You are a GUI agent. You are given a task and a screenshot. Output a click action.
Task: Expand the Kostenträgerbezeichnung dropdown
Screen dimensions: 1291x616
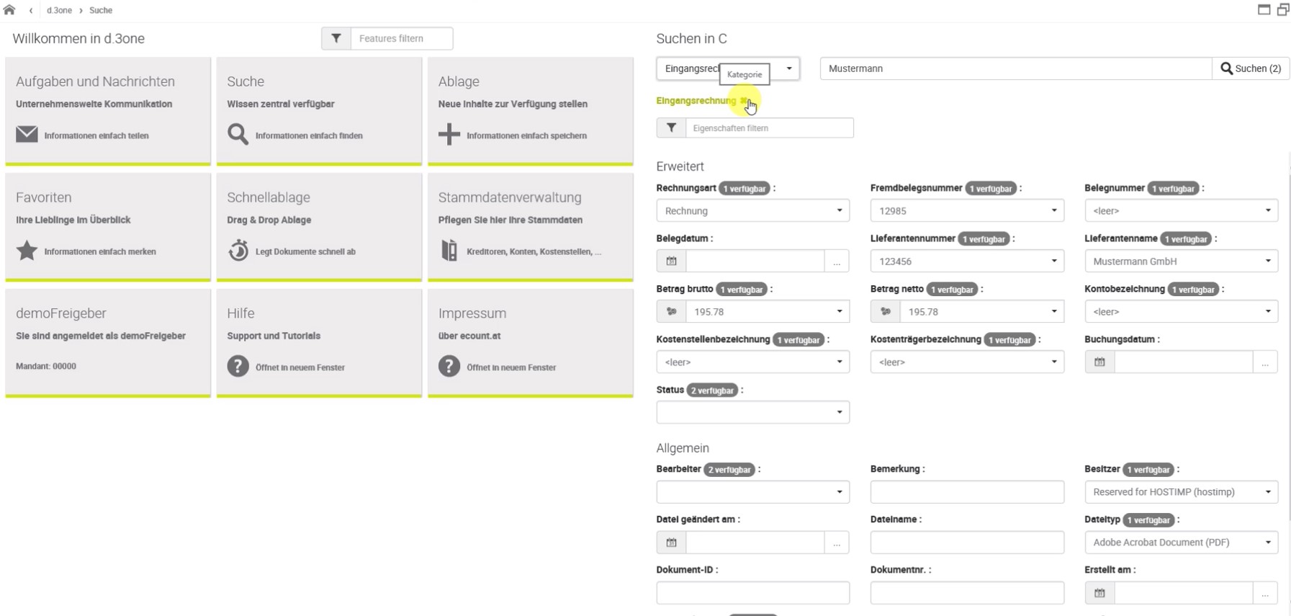coord(967,362)
